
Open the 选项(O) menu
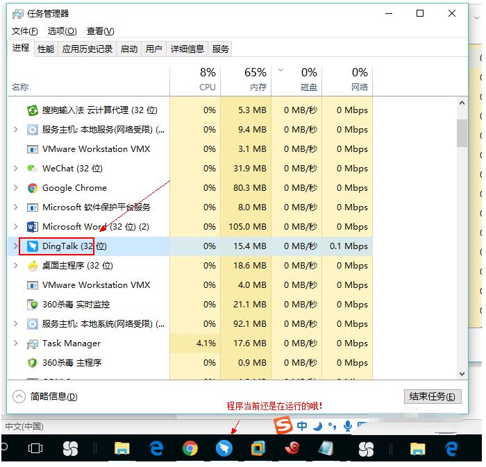[62, 31]
